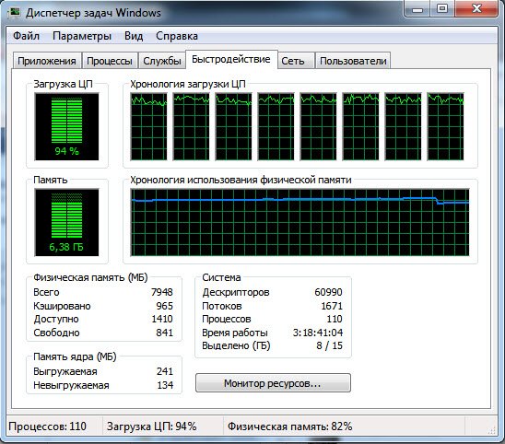Click the Свободно value 841
Viewport: 505px width, 444px height.
[x=165, y=333]
